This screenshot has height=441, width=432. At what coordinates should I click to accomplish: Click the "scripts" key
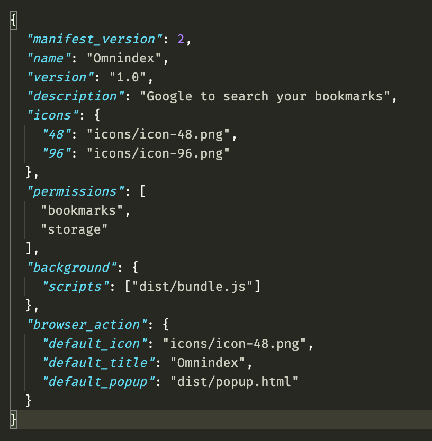[76, 287]
